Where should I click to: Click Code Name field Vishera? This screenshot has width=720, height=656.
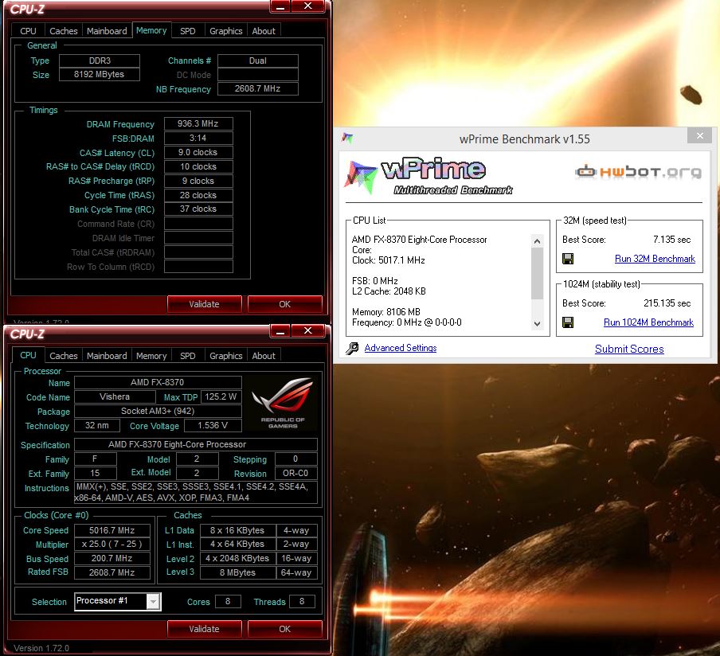pyautogui.click(x=115, y=396)
